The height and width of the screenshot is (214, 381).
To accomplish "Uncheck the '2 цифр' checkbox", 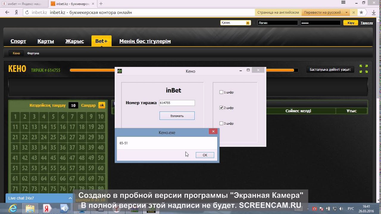I will pos(221,108).
